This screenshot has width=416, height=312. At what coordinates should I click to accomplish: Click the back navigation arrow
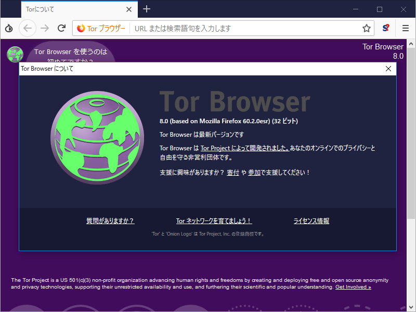pyautogui.click(x=27, y=28)
